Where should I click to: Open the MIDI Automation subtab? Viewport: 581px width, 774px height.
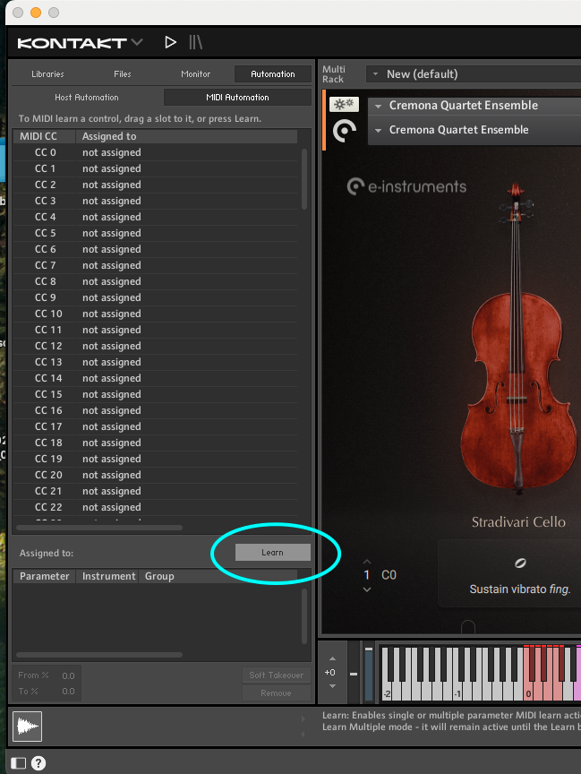(237, 98)
